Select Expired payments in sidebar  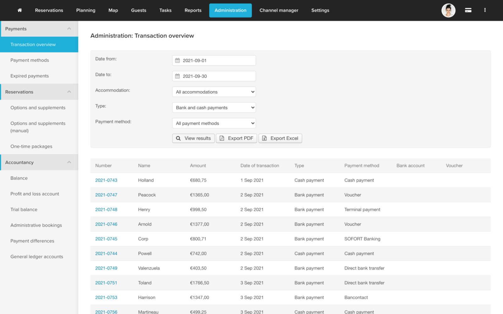[30, 76]
